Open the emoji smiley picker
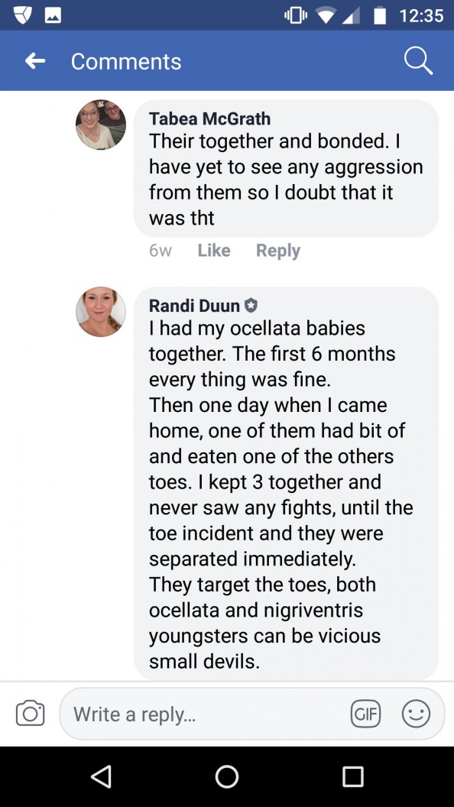Image resolution: width=454 pixels, height=807 pixels. 416,714
